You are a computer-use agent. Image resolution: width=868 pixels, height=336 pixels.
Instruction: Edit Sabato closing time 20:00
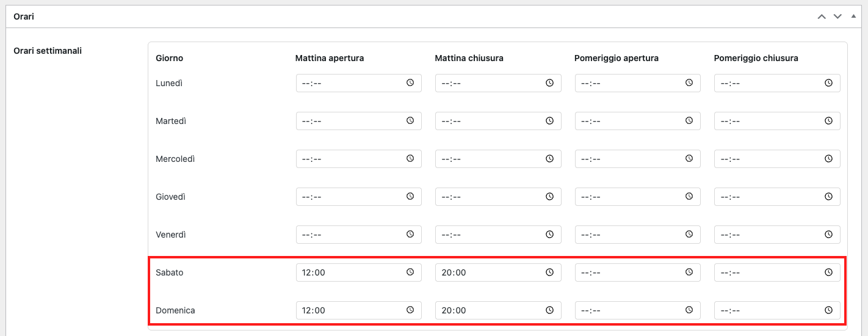498,272
